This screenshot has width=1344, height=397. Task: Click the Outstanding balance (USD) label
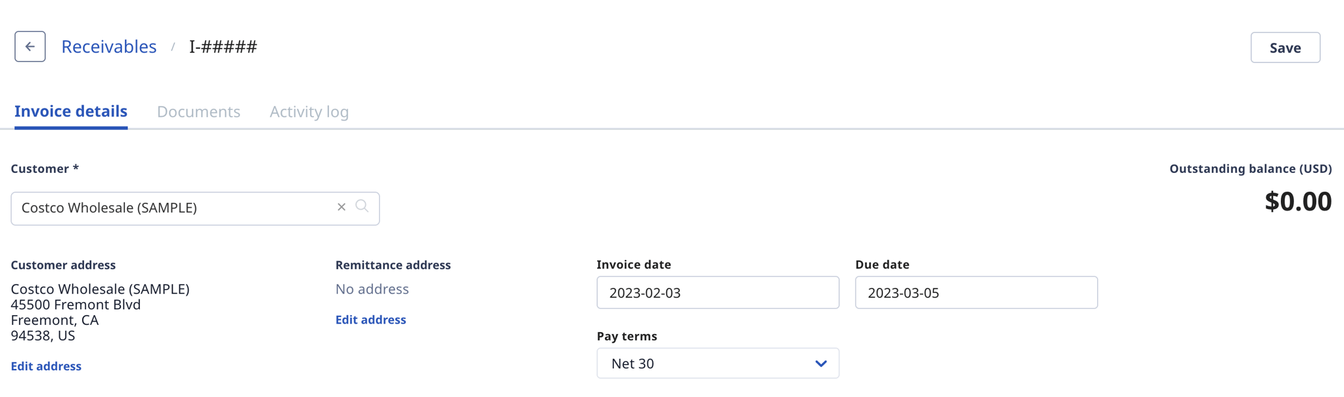tap(1250, 169)
